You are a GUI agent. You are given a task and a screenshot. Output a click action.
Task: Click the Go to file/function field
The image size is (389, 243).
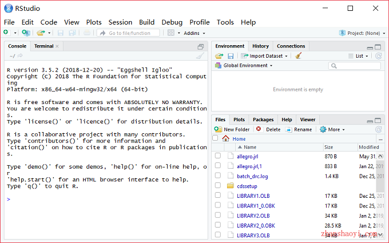(128, 33)
